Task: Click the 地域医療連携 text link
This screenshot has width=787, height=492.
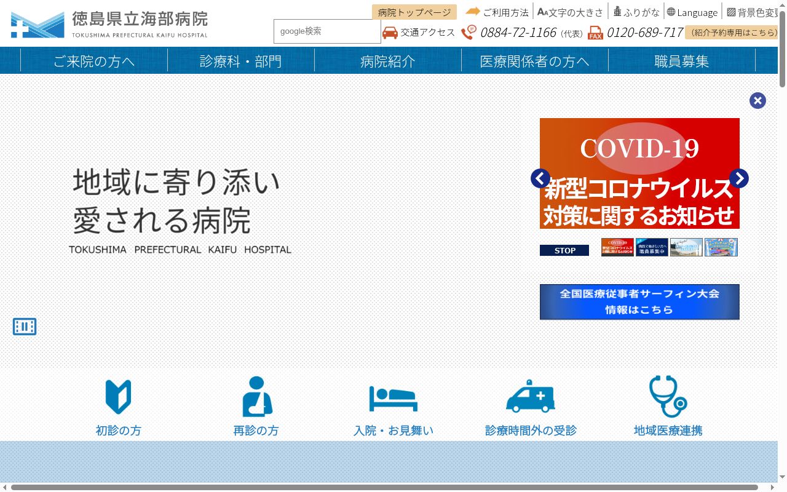Action: coord(668,430)
